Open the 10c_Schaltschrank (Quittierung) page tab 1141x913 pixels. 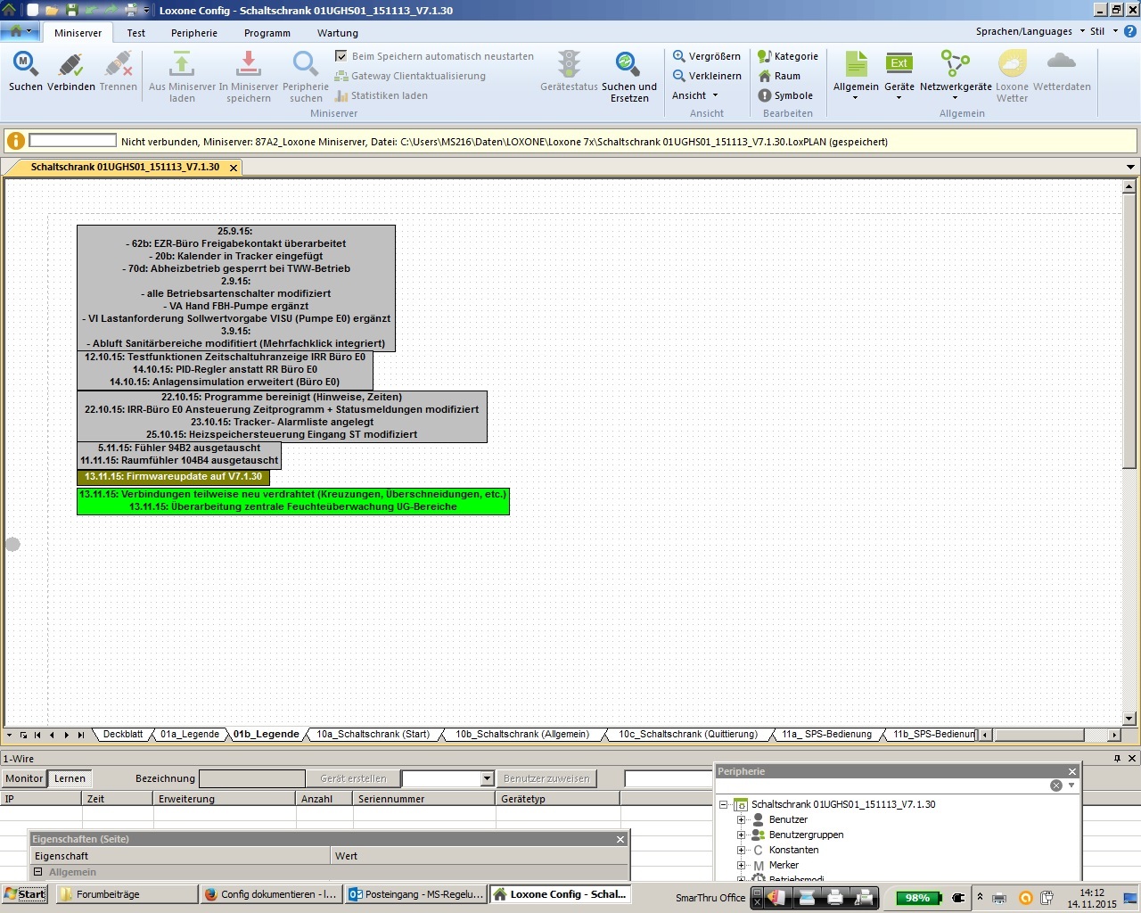[688, 735]
